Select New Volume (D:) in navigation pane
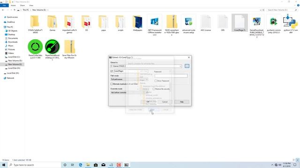The width and height of the screenshot is (300, 168). 15,61
